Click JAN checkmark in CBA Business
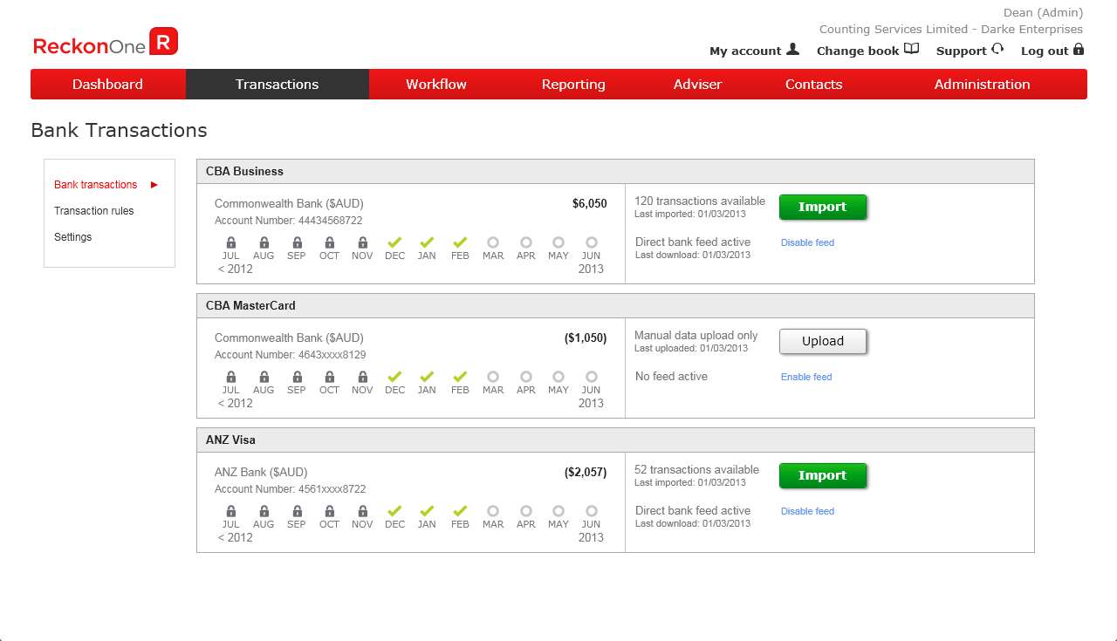This screenshot has height=641, width=1117. [427, 242]
